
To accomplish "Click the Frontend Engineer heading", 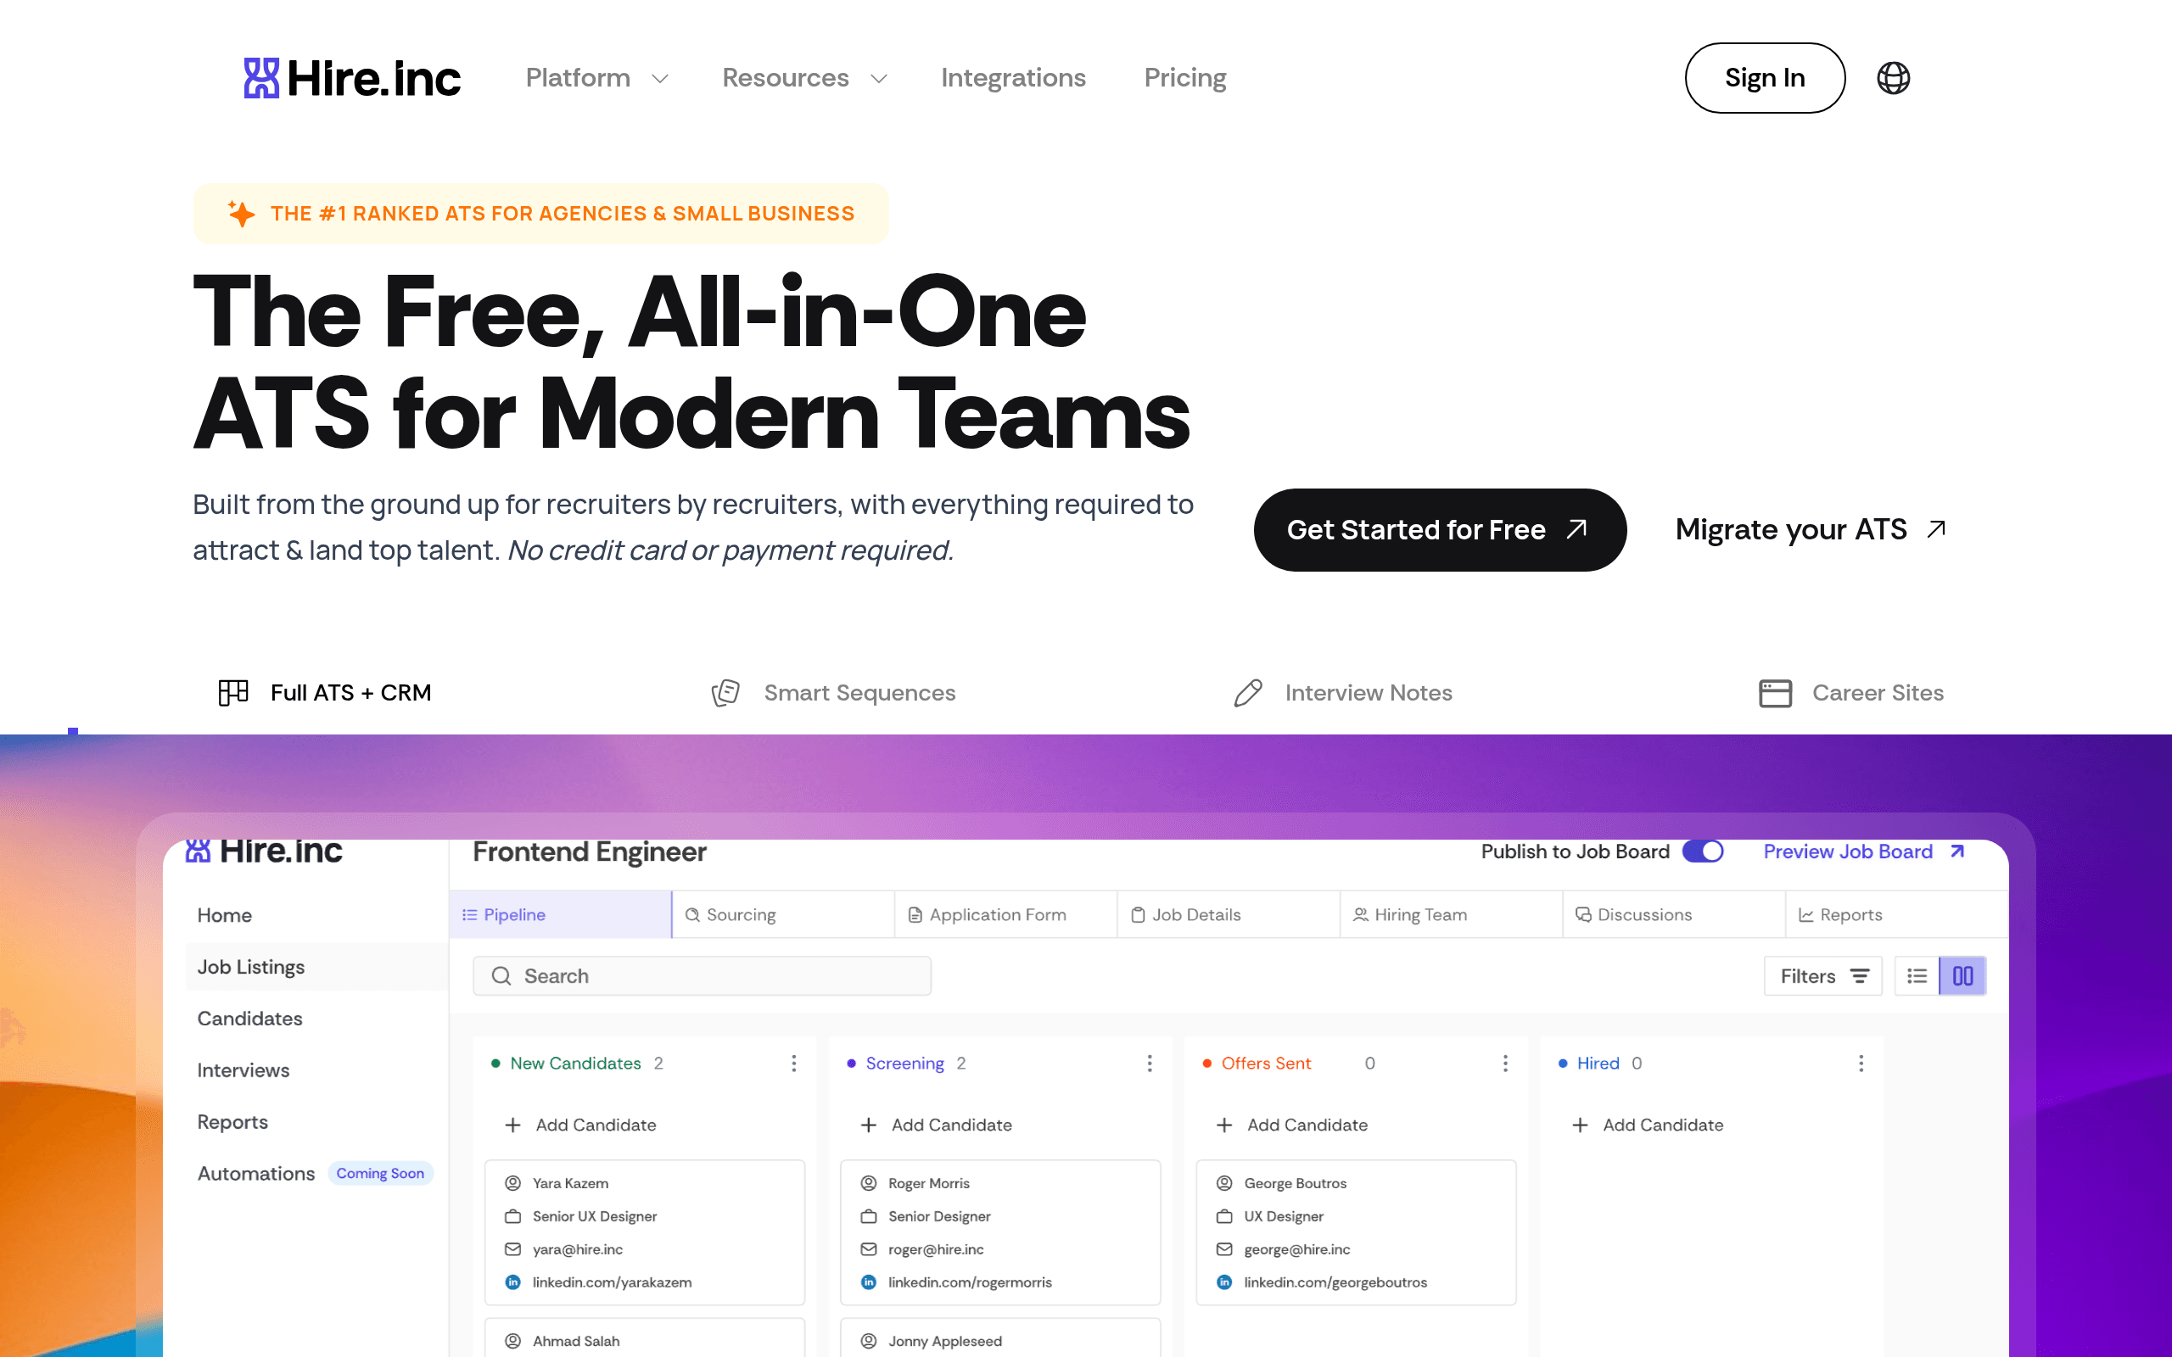I will (590, 852).
